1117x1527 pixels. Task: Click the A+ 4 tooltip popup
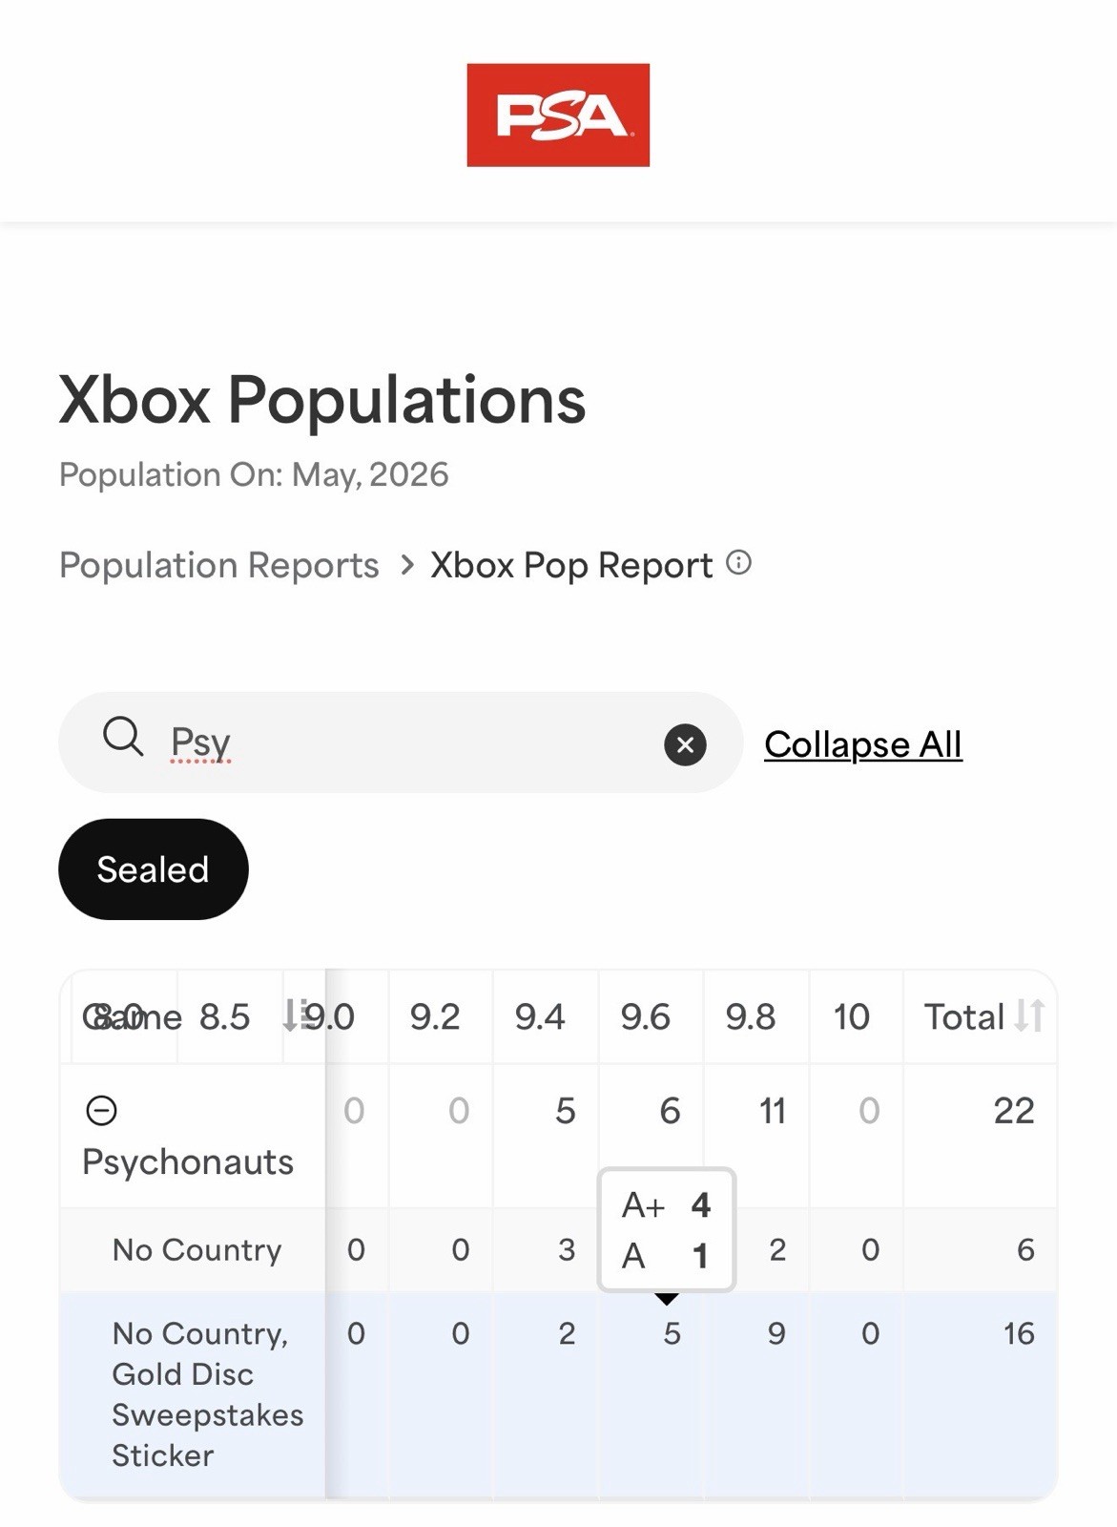(x=667, y=1230)
